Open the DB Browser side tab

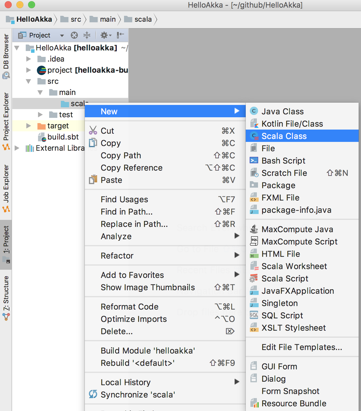6,56
